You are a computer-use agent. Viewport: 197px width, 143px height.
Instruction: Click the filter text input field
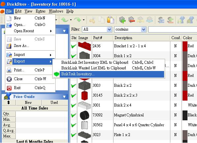(x=173, y=30)
